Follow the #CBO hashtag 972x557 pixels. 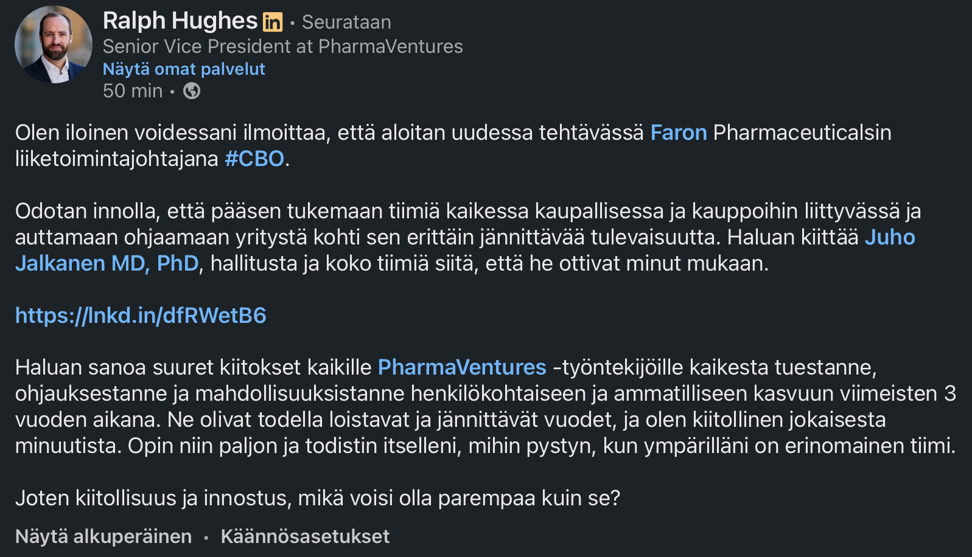tap(254, 159)
